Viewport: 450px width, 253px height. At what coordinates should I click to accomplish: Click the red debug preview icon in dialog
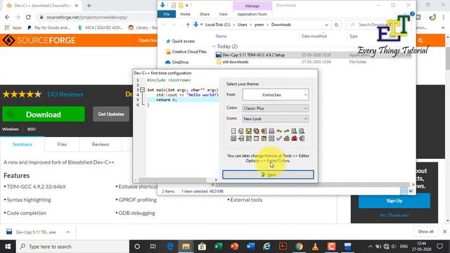[x=294, y=138]
